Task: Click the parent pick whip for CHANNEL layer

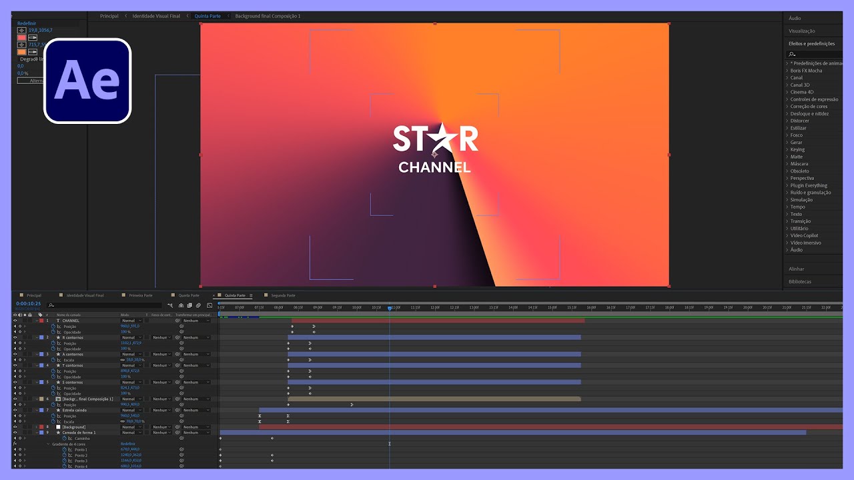Action: (x=177, y=321)
